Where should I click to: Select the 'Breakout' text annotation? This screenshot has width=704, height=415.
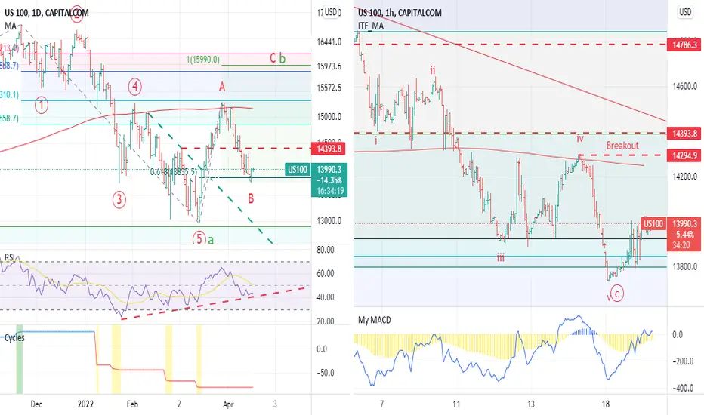point(622,146)
